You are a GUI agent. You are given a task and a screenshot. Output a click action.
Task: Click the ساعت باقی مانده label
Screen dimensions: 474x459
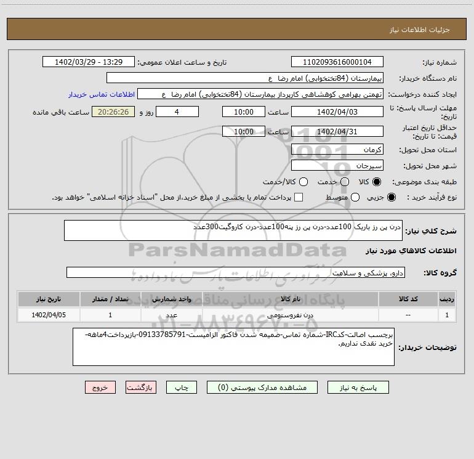(61, 112)
